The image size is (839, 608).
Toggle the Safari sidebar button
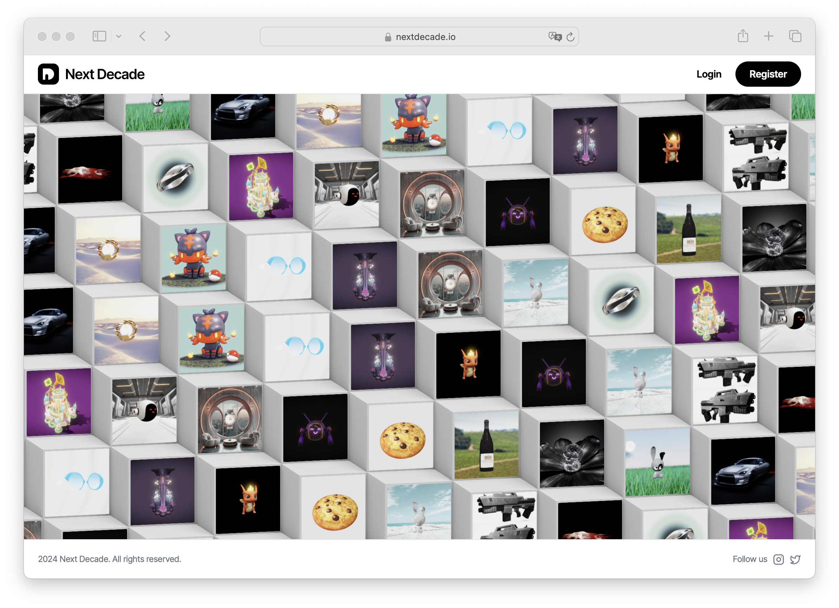click(99, 36)
